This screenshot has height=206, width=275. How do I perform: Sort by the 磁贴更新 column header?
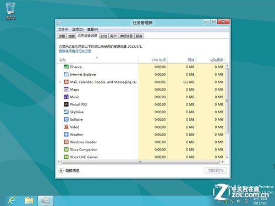coord(211,60)
